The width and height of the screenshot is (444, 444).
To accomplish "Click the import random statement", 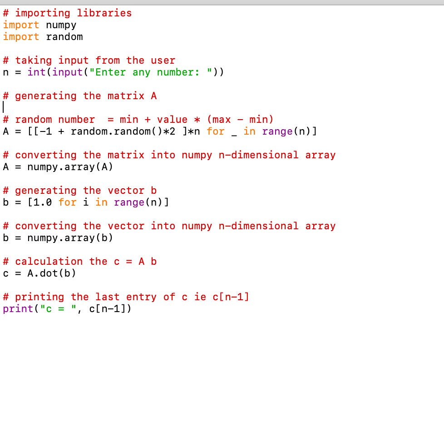I will (x=43, y=36).
